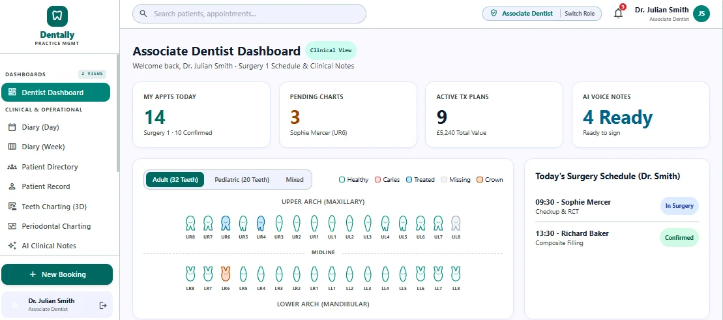Click the Confirmed status badge

pyautogui.click(x=679, y=238)
